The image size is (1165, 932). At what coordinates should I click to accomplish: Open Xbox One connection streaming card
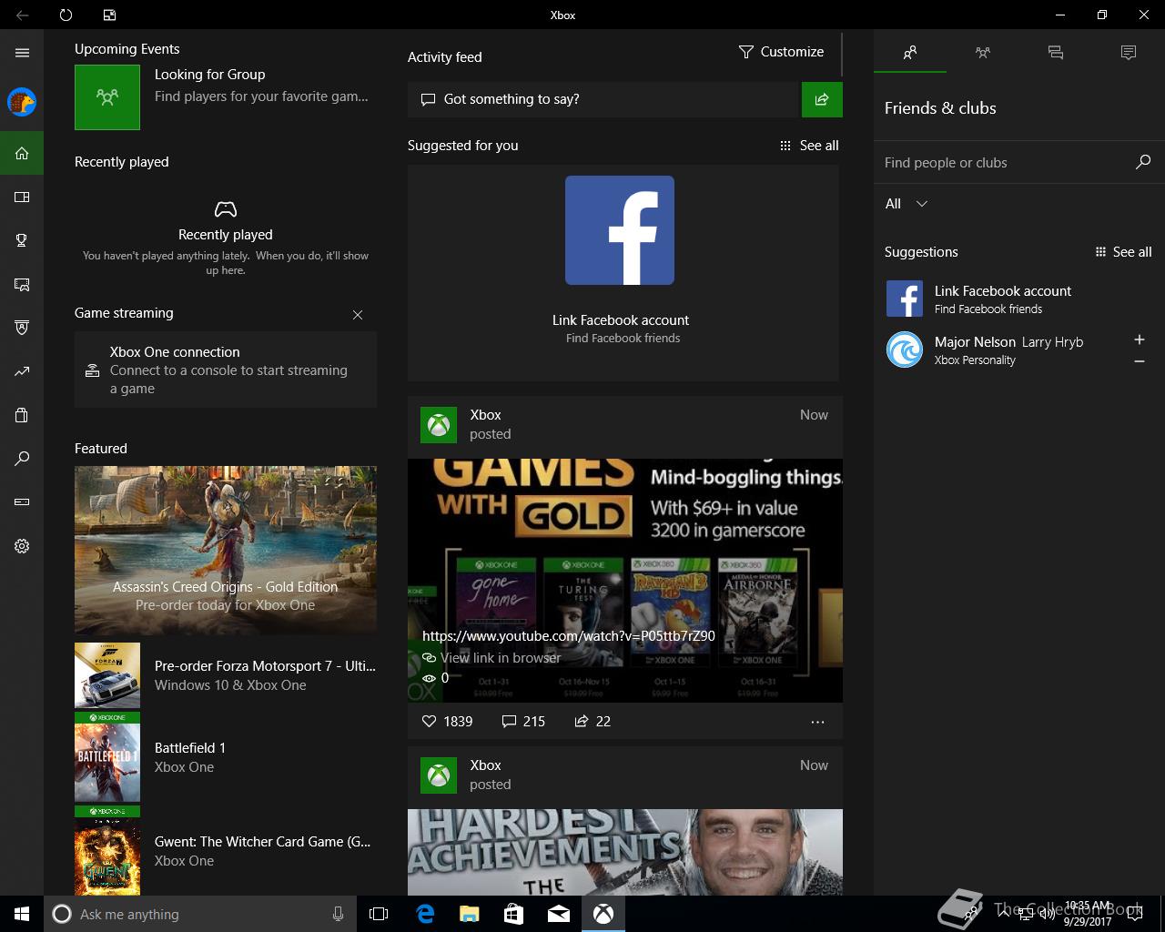[x=226, y=370]
